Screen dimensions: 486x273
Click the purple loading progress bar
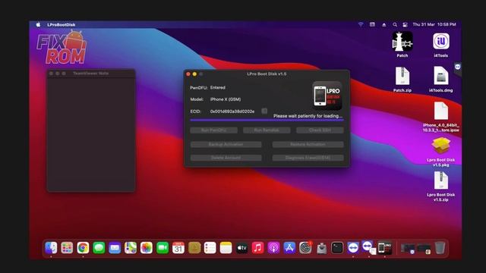[267, 120]
